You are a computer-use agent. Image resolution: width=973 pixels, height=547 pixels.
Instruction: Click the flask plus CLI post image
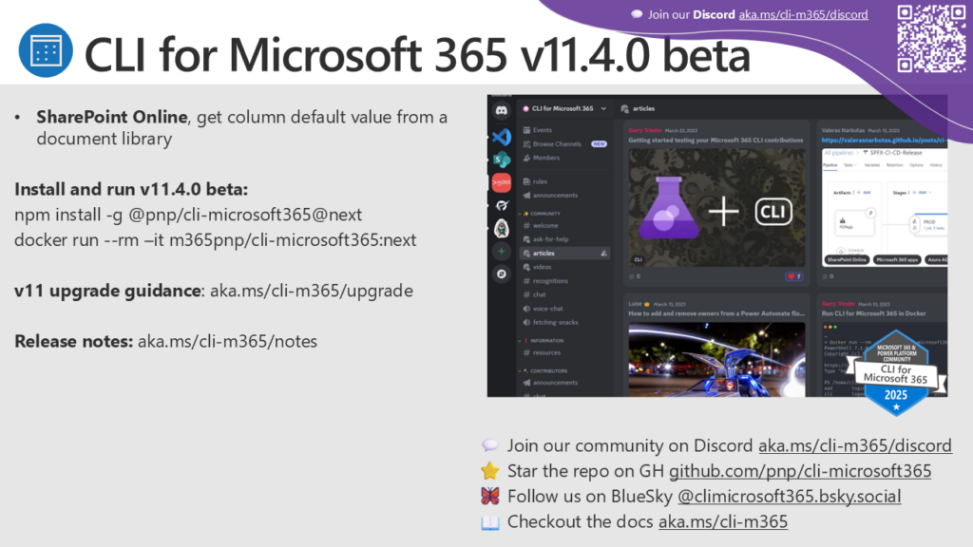tap(716, 208)
